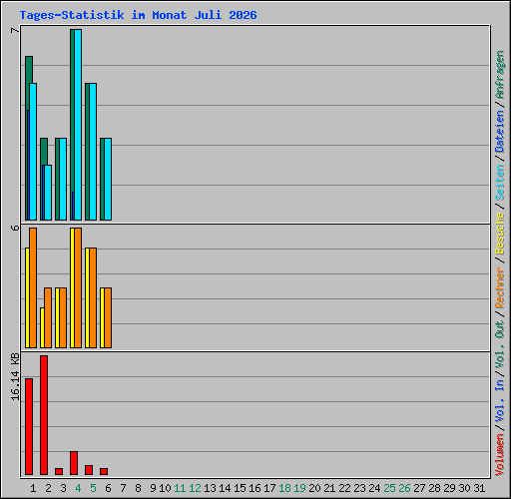
Task: Click the orange Rechner bar on day 5
Action: tap(93, 297)
